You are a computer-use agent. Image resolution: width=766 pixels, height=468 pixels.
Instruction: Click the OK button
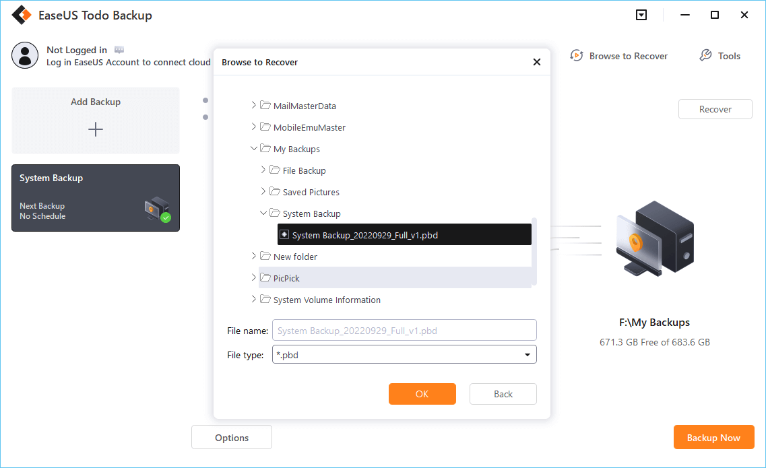coord(422,394)
